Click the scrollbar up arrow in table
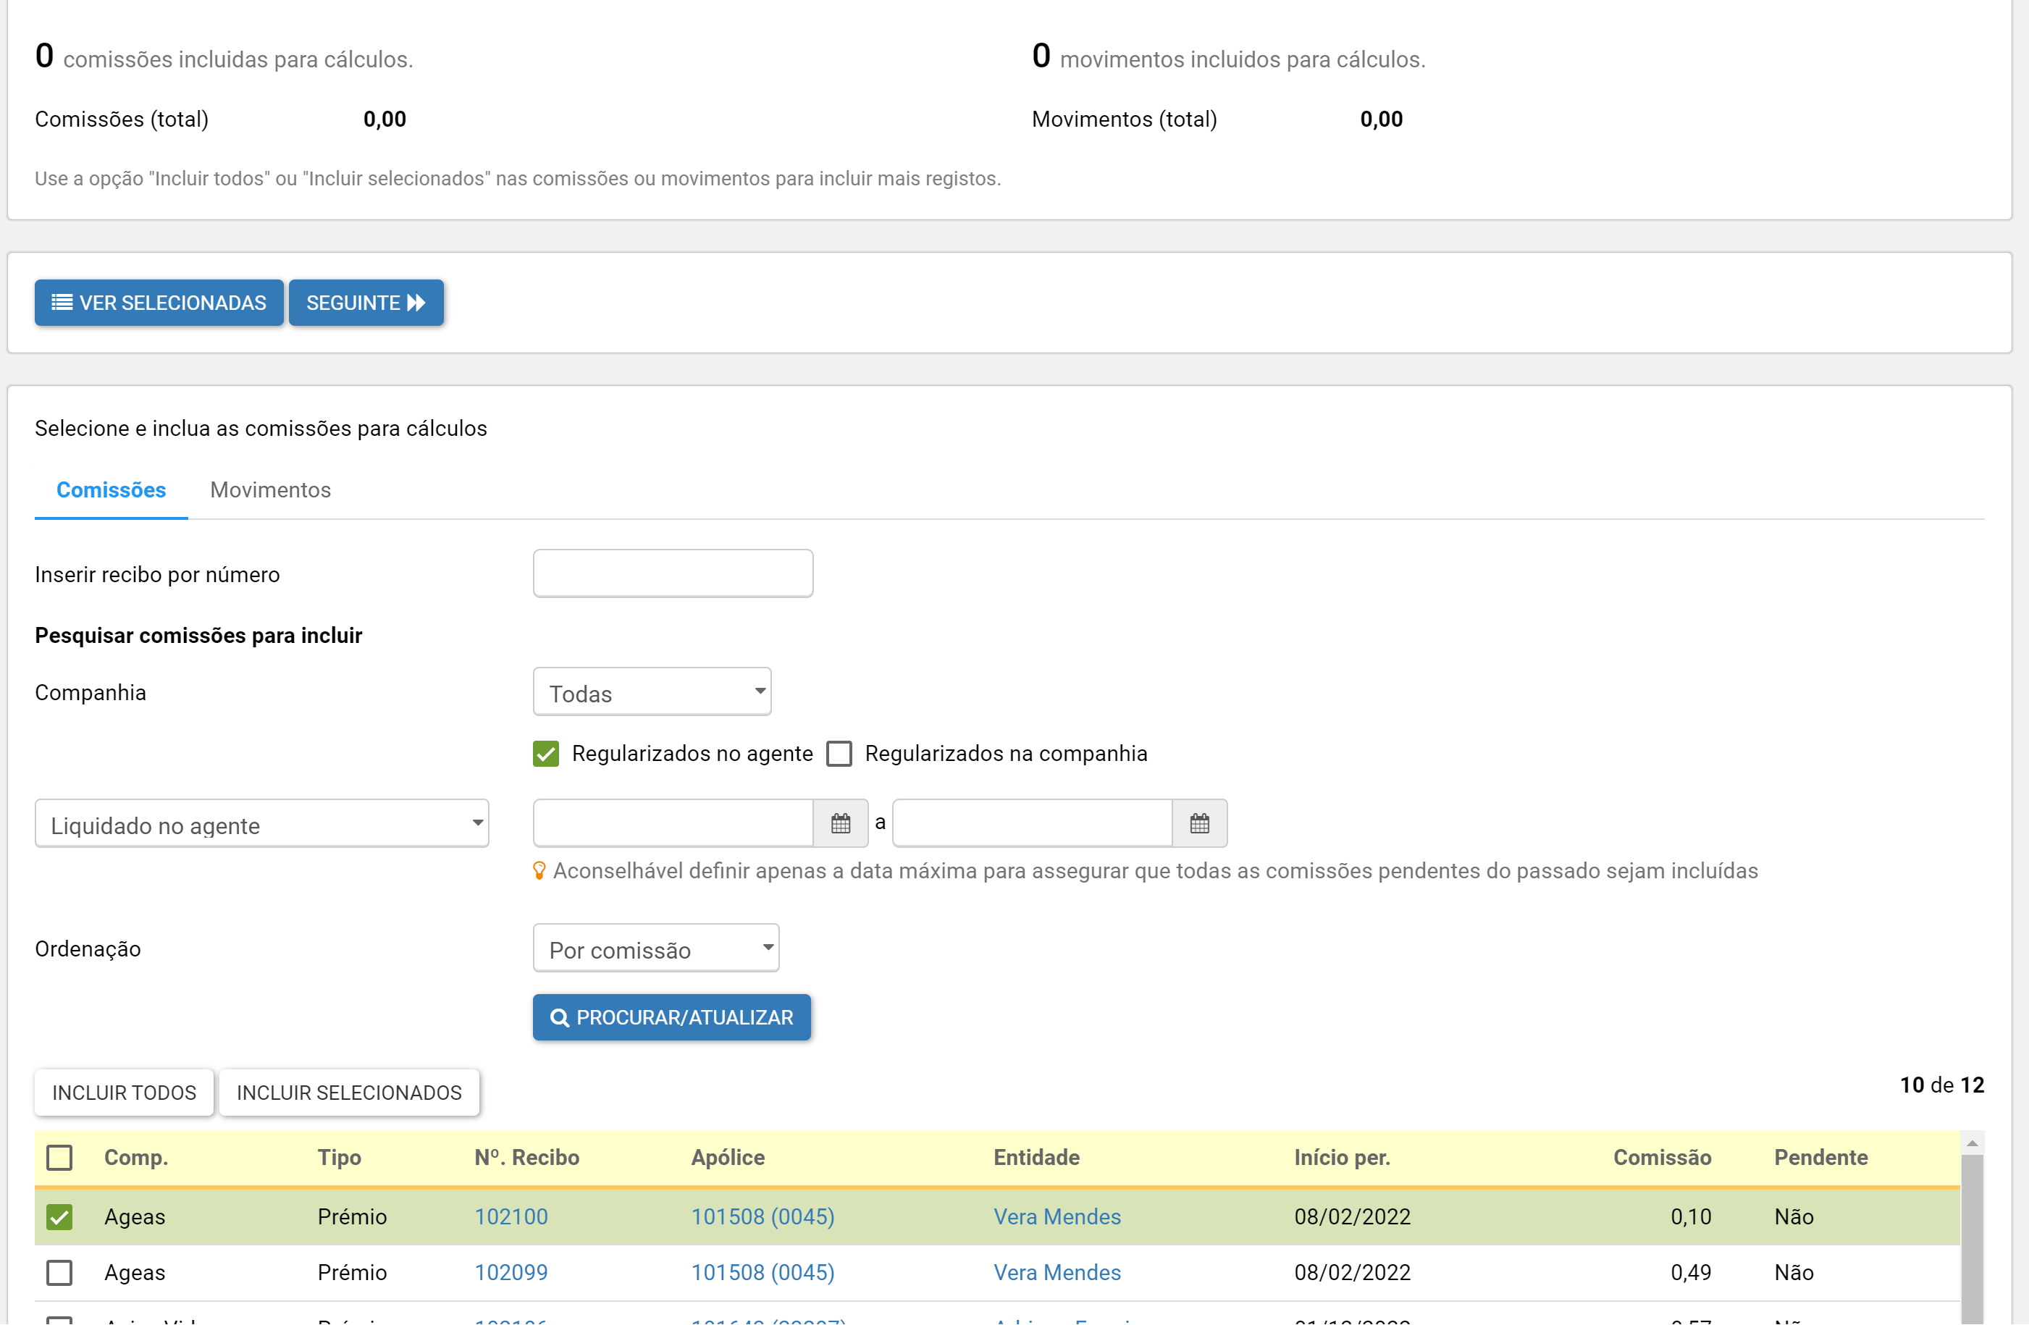2029x1325 pixels. (1971, 1143)
